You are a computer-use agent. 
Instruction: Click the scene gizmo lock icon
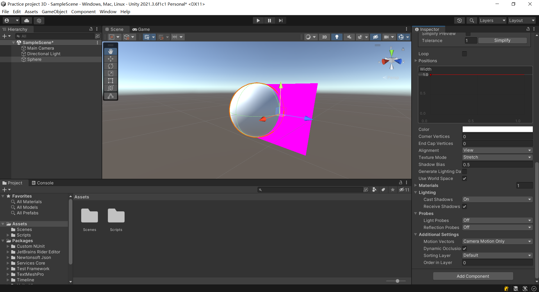coord(403,49)
